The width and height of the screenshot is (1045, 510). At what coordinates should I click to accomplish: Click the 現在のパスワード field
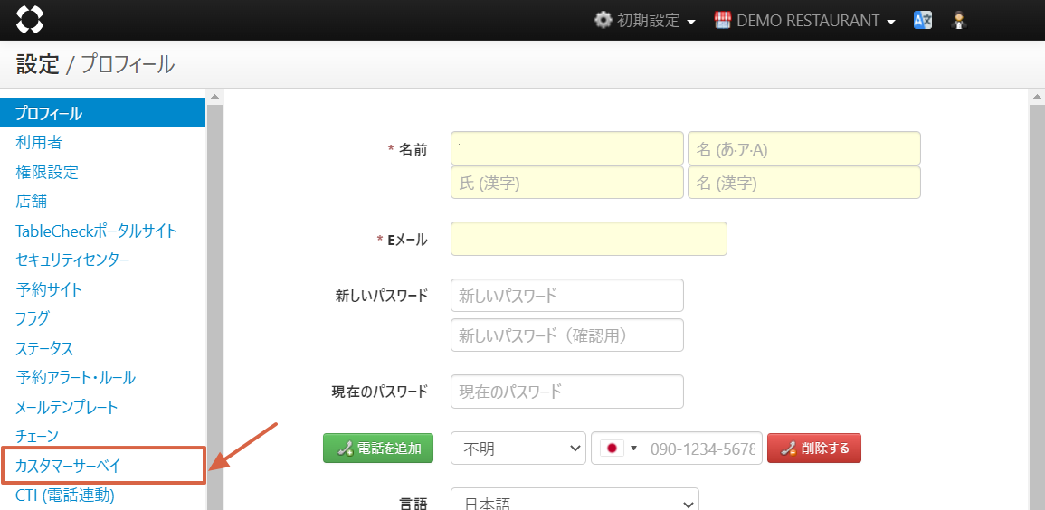click(567, 392)
